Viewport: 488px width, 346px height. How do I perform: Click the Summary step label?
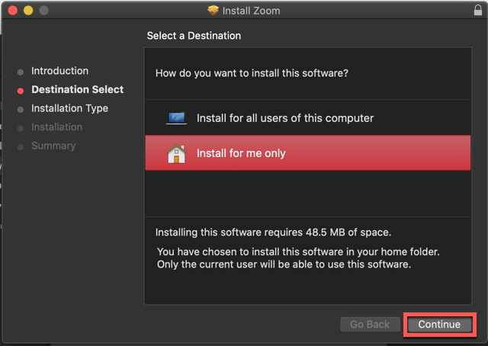(53, 146)
